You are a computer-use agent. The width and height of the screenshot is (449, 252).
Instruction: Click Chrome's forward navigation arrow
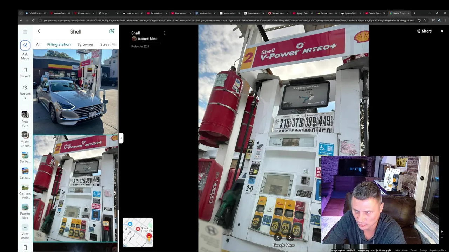[27, 20]
